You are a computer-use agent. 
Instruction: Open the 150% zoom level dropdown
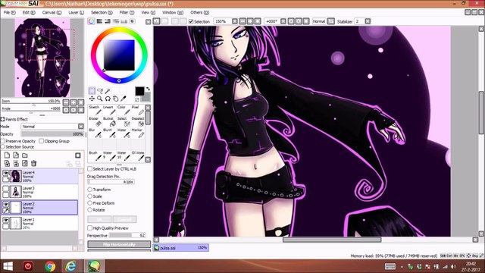point(235,21)
